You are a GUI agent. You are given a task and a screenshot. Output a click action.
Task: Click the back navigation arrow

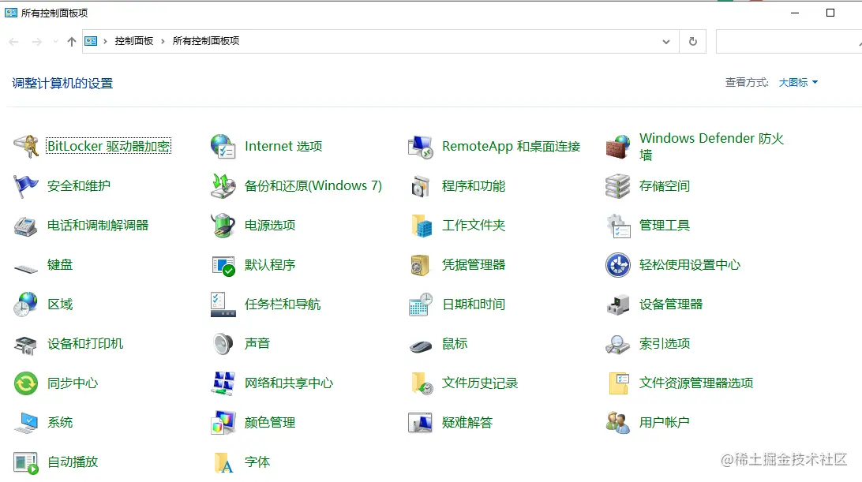pyautogui.click(x=14, y=41)
